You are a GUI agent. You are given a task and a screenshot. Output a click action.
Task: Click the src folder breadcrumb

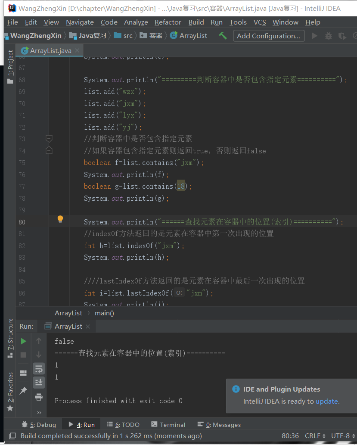tap(123, 35)
